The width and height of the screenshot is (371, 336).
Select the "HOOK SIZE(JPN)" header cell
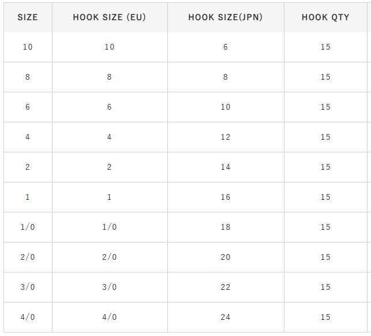point(226,17)
